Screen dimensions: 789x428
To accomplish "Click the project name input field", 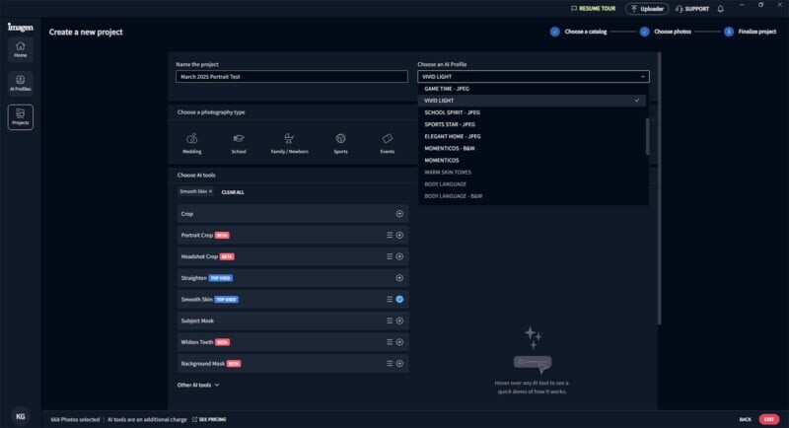I will (x=291, y=76).
